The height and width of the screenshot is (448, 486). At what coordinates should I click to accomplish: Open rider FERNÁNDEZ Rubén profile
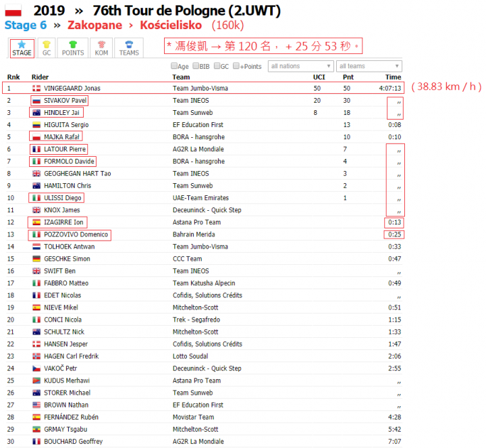point(71,417)
